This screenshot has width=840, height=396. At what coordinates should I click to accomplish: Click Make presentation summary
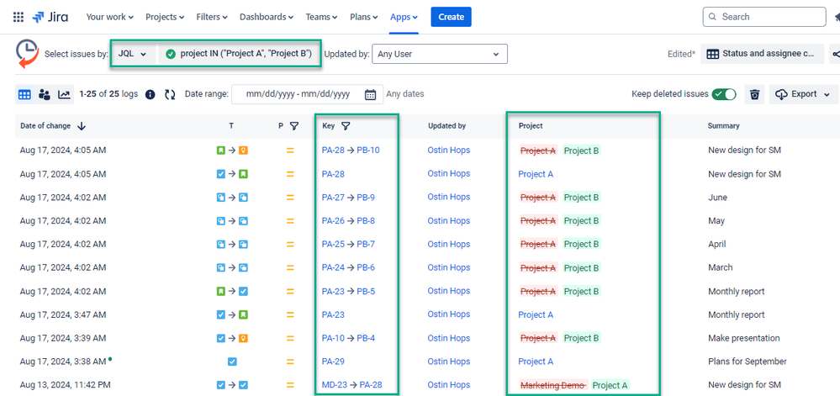point(744,338)
